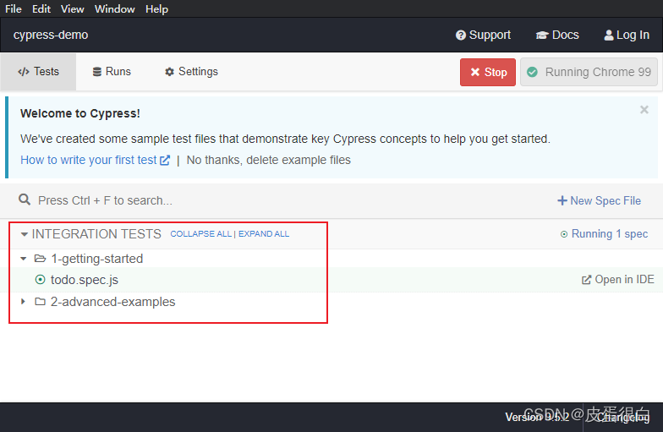Click the database icon on Runs tab
Screen dimensions: 663x432
pyautogui.click(x=97, y=72)
